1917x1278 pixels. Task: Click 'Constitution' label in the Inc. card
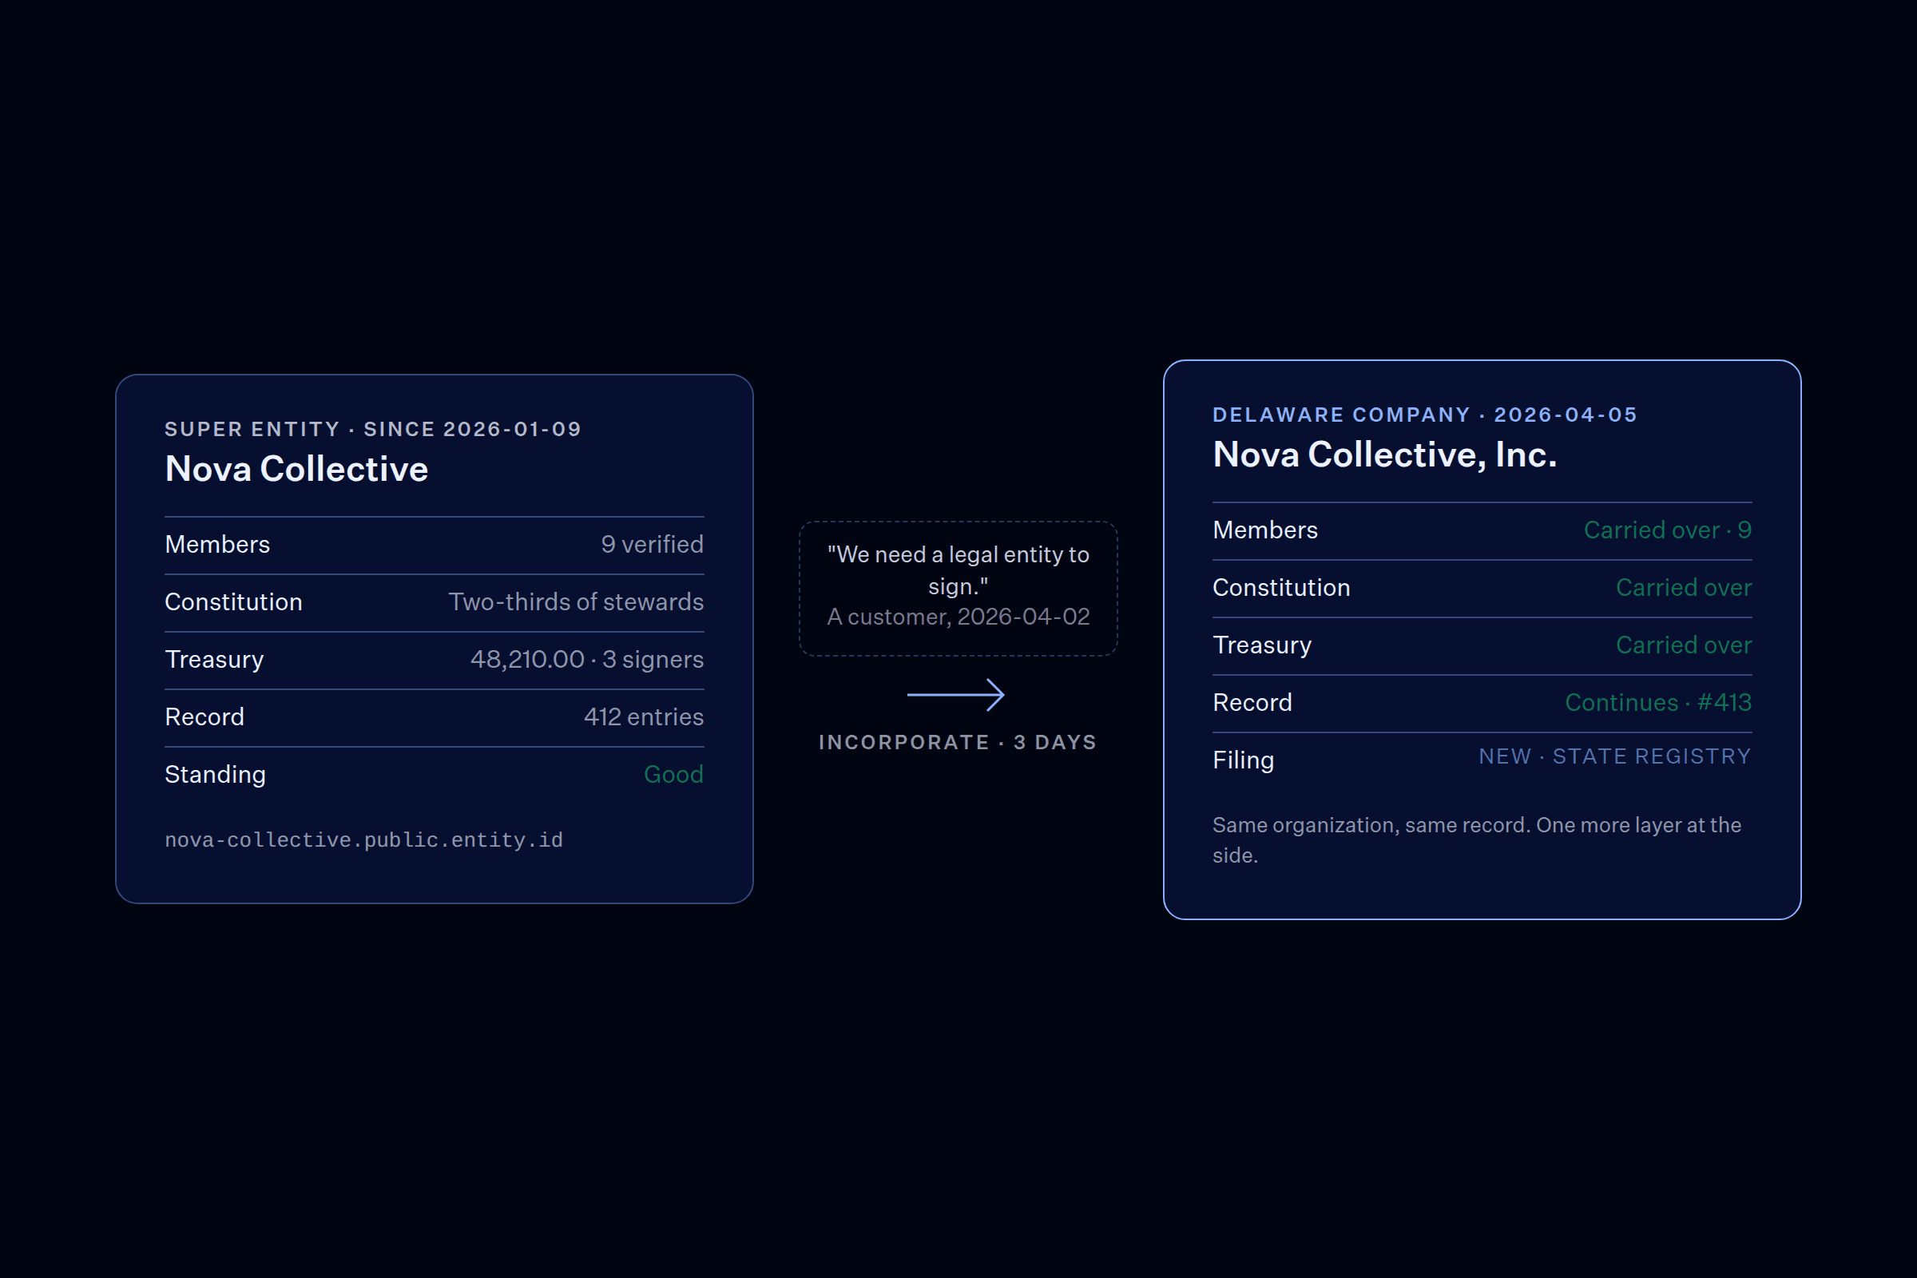1281,587
